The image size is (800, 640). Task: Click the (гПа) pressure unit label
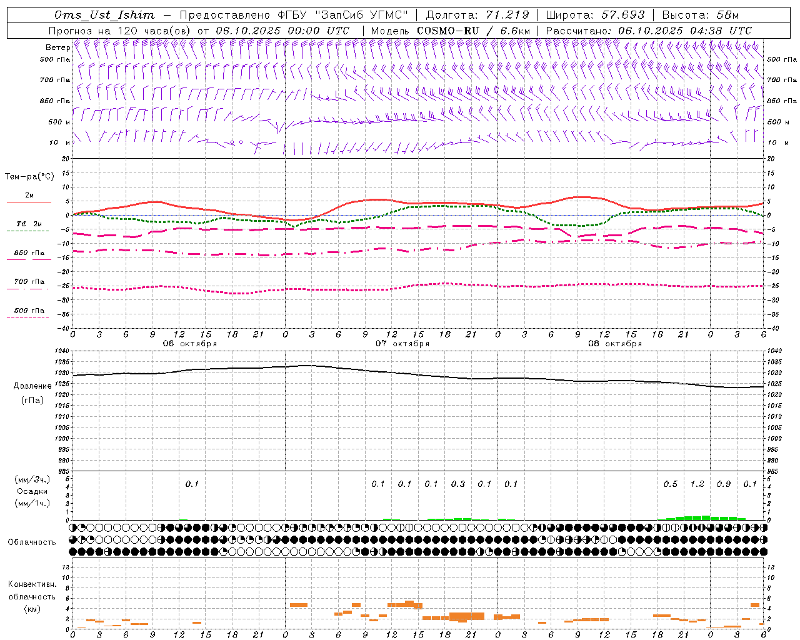click(32, 401)
